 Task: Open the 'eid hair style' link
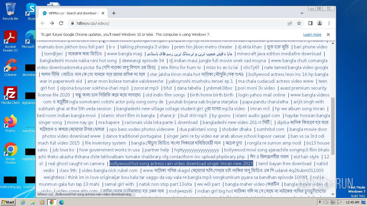coord(306,157)
